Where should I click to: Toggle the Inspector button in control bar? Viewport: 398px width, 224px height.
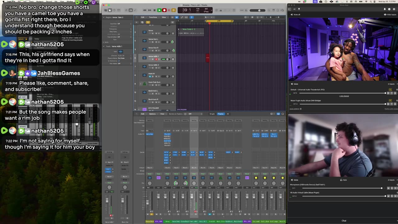tap(110, 10)
